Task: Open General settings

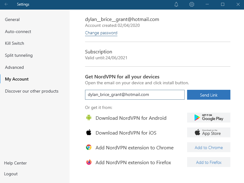Action: [x=12, y=19]
